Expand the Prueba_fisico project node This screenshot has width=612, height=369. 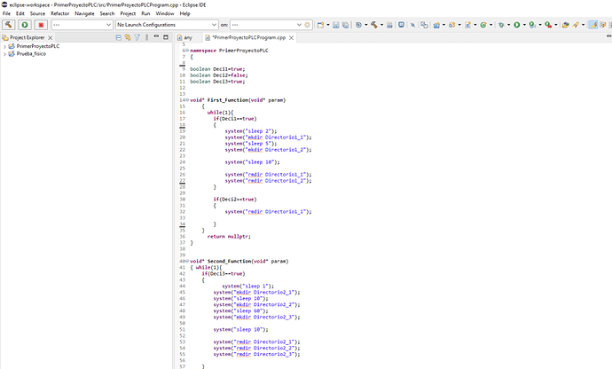4,53
